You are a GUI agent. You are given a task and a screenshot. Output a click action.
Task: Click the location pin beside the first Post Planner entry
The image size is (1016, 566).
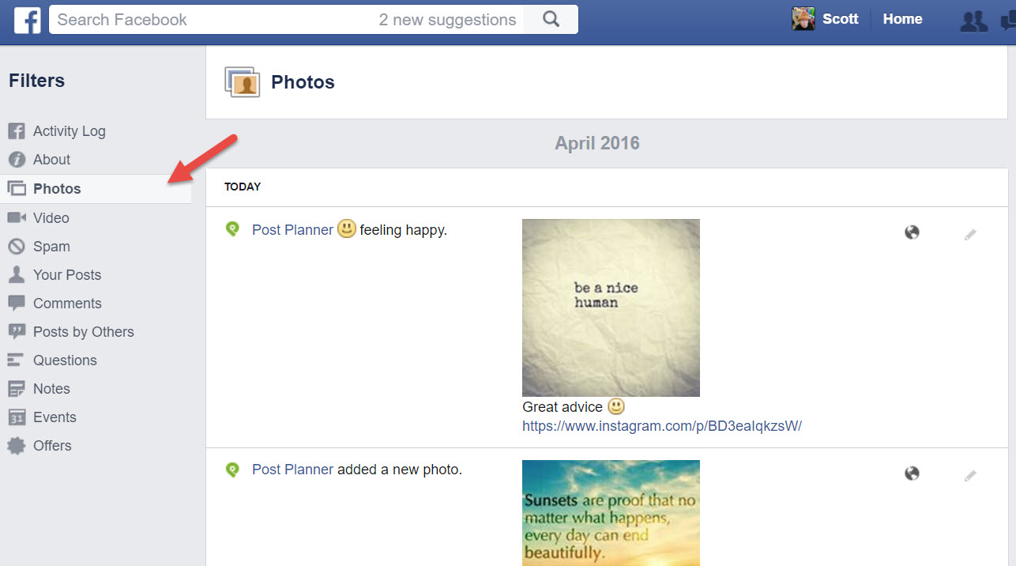tap(232, 228)
